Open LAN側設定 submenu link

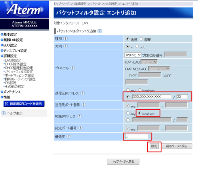coord(13,61)
